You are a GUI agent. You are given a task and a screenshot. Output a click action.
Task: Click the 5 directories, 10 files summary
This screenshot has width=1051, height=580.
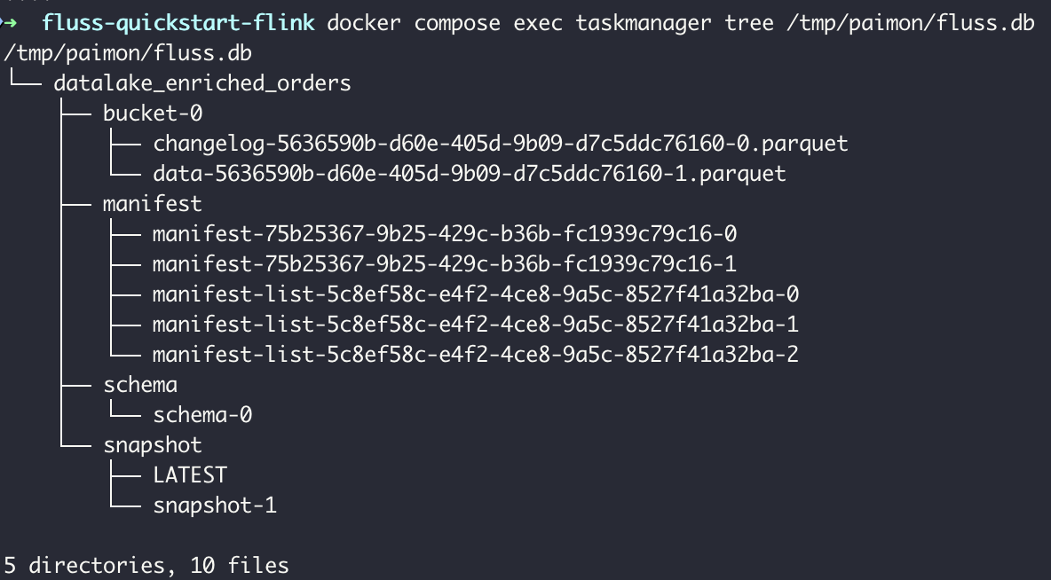tap(146, 565)
